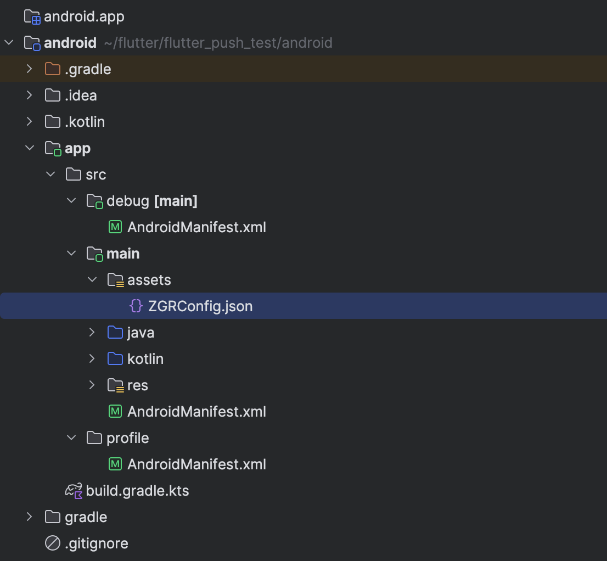Image resolution: width=607 pixels, height=561 pixels.
Task: Collapse the src folder
Action: coord(50,174)
